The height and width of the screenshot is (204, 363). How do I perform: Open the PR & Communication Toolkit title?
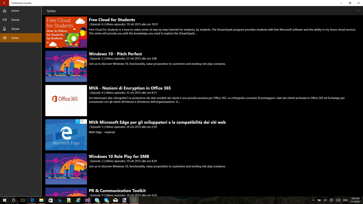pos(117,191)
